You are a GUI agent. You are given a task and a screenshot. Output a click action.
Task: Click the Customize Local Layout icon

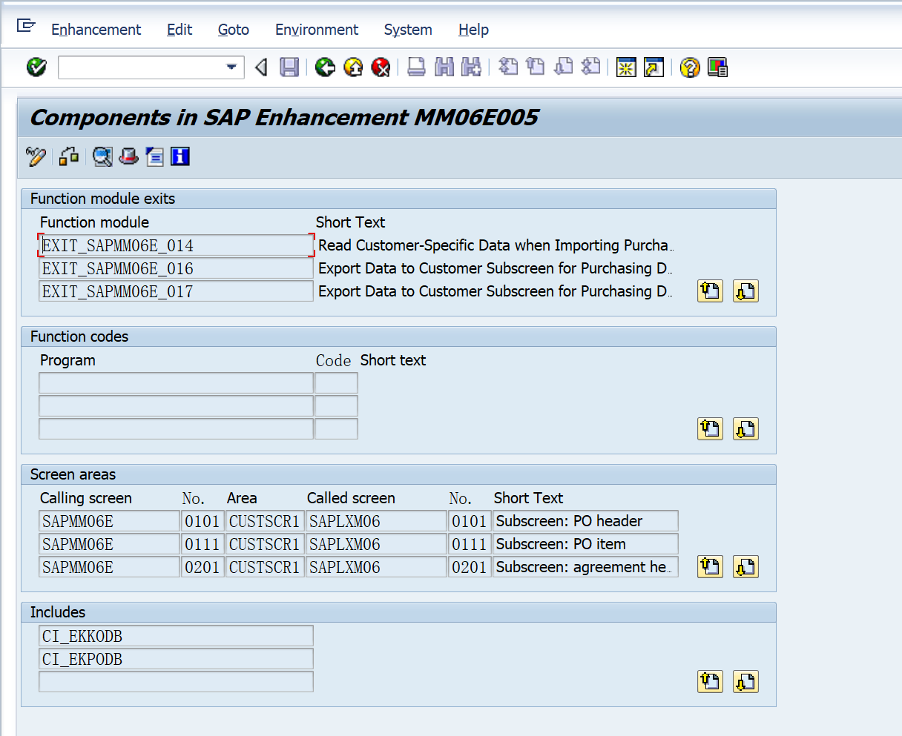click(717, 67)
